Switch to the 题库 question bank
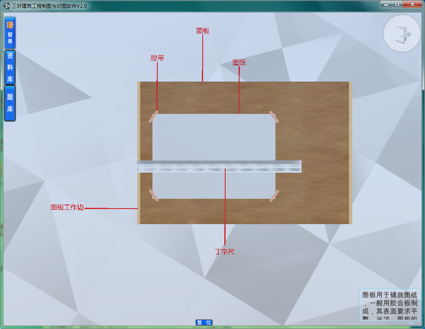 click(x=10, y=103)
